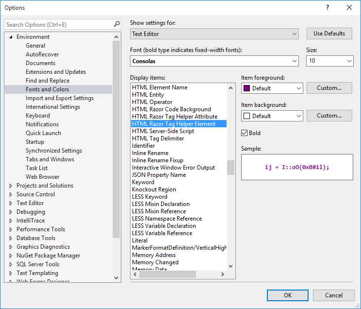
Task: Select Find and Replace
Action: coord(48,81)
